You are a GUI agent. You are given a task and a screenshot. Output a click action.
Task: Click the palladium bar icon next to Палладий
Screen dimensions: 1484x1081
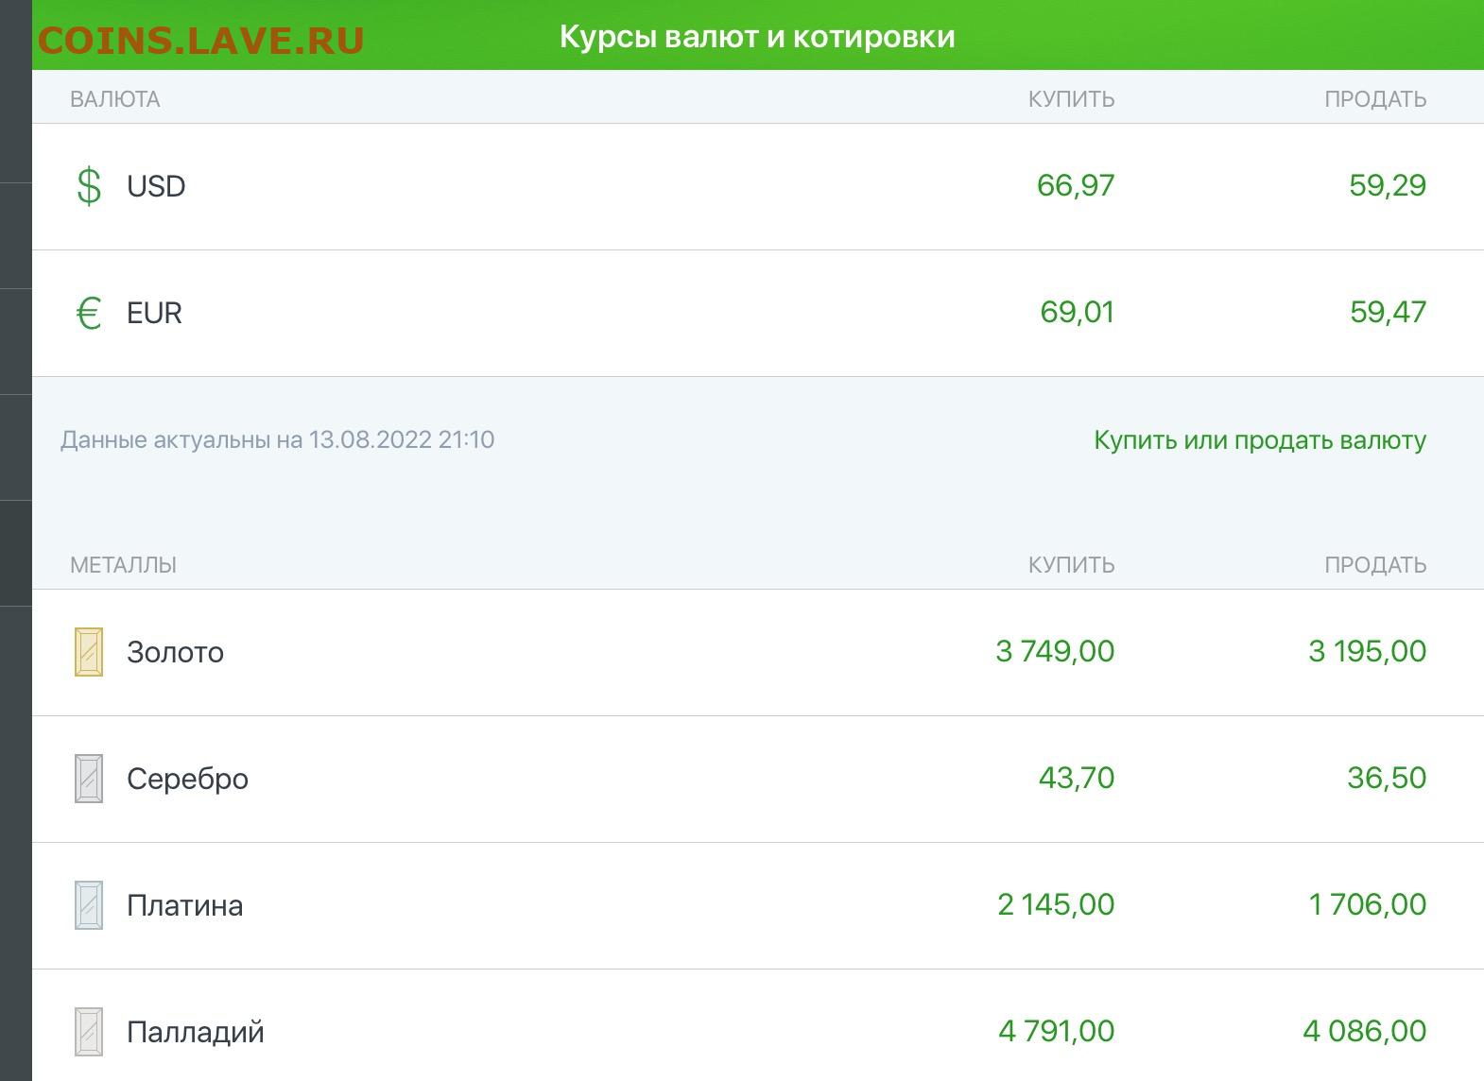coord(89,1032)
